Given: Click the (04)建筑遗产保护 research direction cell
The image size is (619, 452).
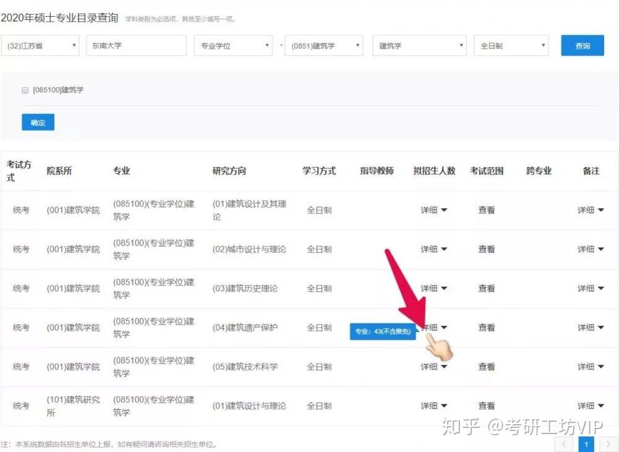Looking at the screenshot, I should (245, 327).
